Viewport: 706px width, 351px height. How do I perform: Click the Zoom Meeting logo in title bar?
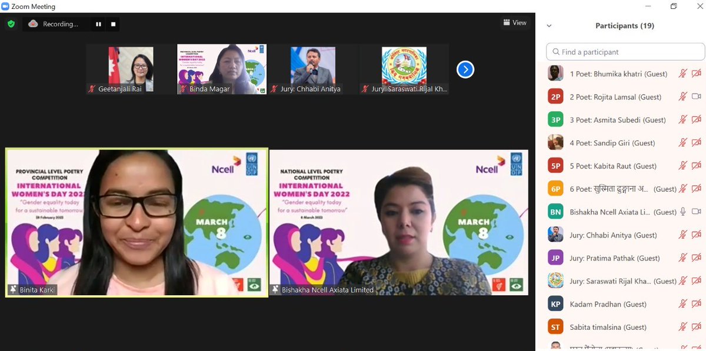6,6
